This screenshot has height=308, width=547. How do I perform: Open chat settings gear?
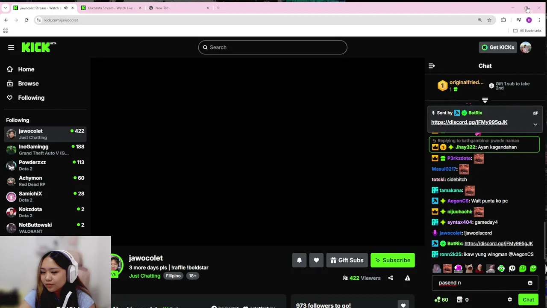pyautogui.click(x=510, y=299)
